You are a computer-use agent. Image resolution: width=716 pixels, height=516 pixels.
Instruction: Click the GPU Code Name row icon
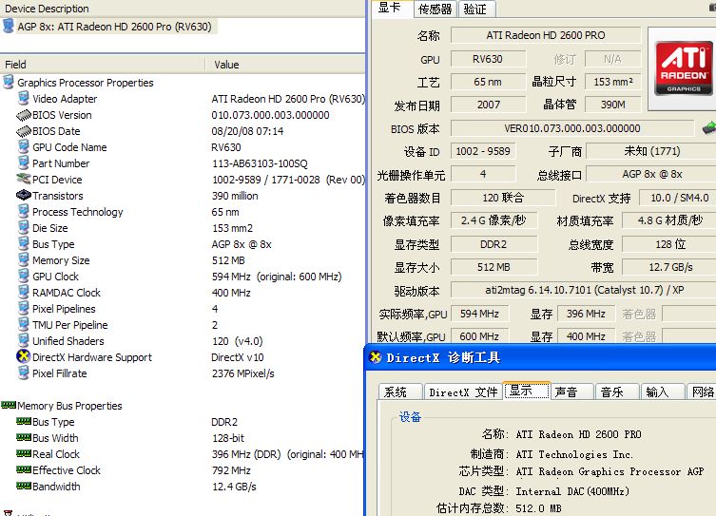point(23,146)
